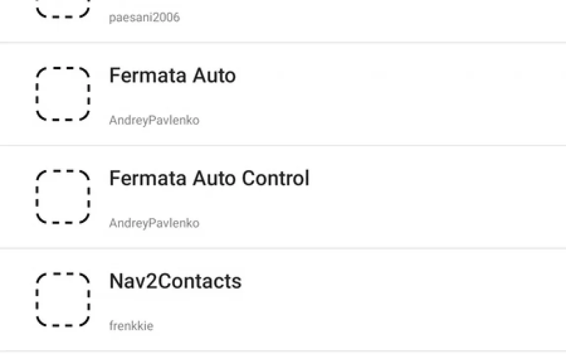The width and height of the screenshot is (566, 354).
Task: Select AndreyPavlenko under Fermata Auto
Action: 154,121
